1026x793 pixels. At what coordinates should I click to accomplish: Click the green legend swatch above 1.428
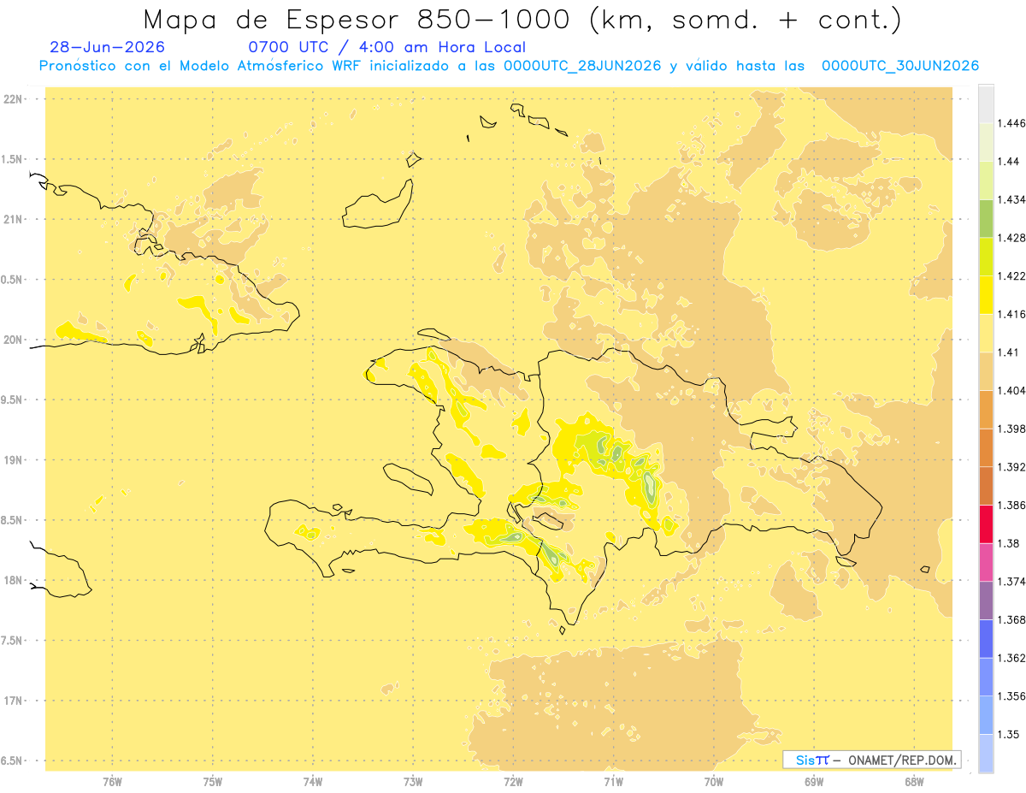pos(986,218)
